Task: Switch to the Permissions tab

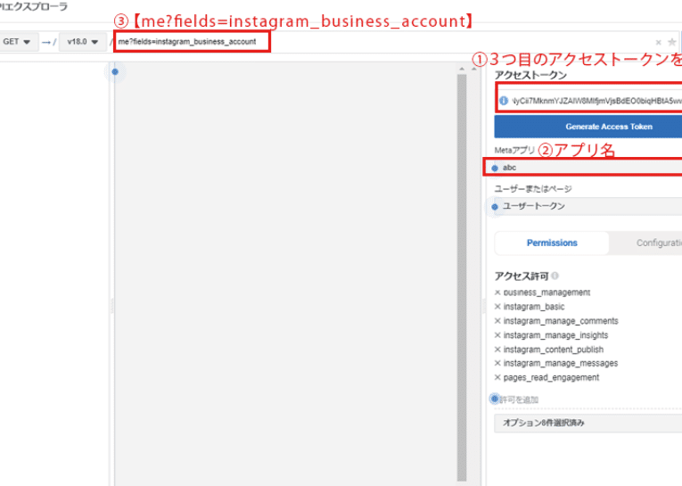Action: click(552, 243)
